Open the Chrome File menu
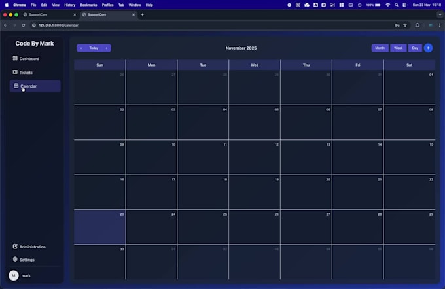 [33, 5]
